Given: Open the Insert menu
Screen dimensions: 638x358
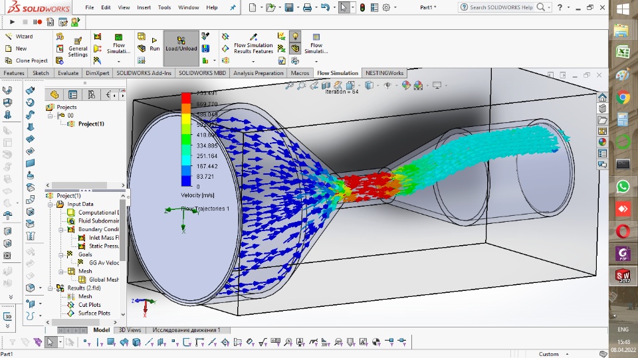Looking at the screenshot, I should click(x=144, y=7).
